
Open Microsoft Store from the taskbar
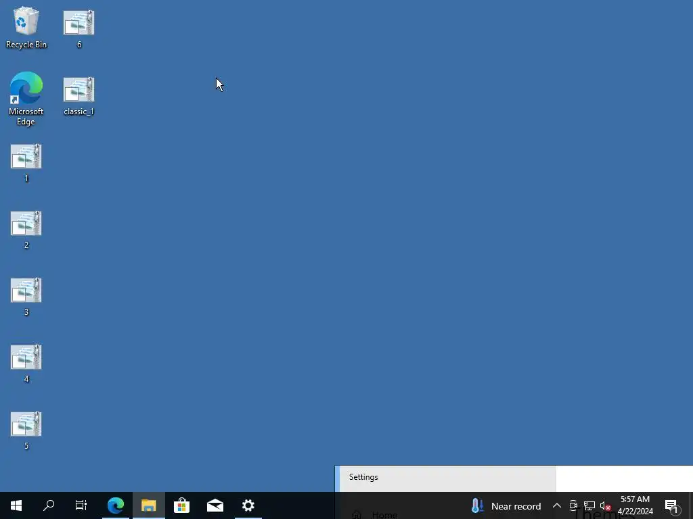point(181,505)
